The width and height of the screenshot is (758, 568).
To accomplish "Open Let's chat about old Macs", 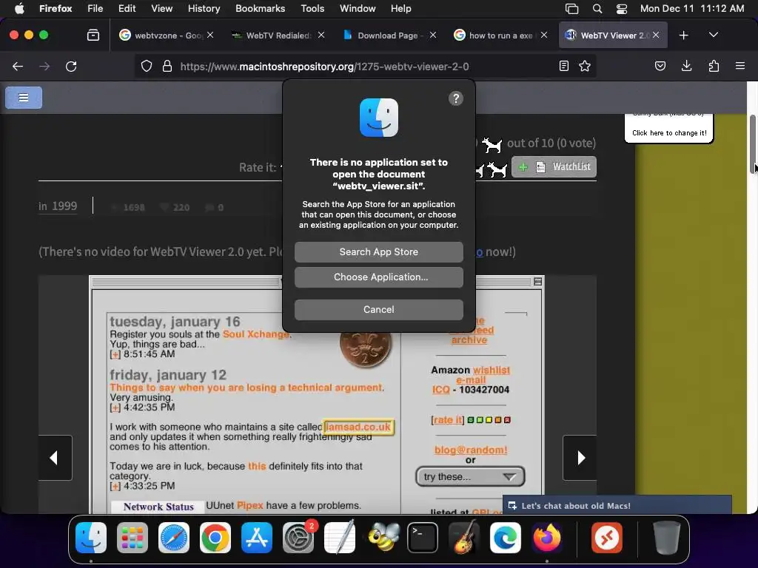I will point(617,505).
